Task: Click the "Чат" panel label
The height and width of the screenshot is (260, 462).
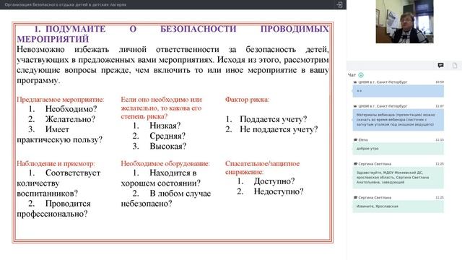Action: pyautogui.click(x=352, y=75)
